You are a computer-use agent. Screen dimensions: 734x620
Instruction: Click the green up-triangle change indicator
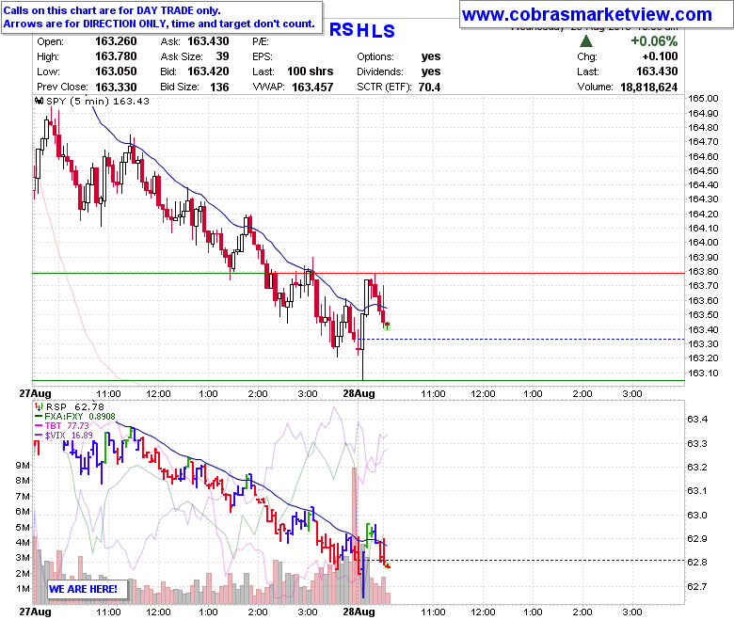[x=586, y=41]
